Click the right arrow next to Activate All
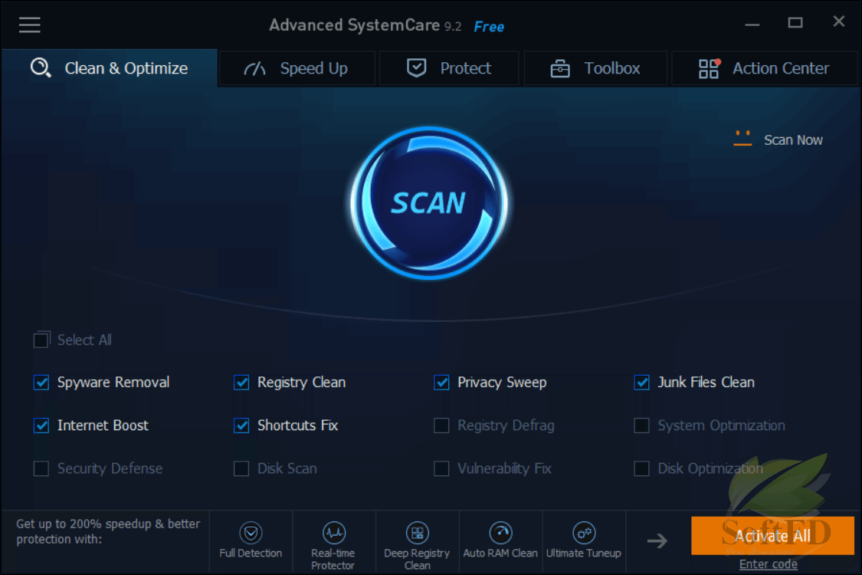 click(x=657, y=541)
